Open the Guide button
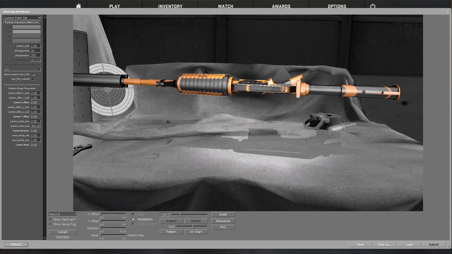 223,214
